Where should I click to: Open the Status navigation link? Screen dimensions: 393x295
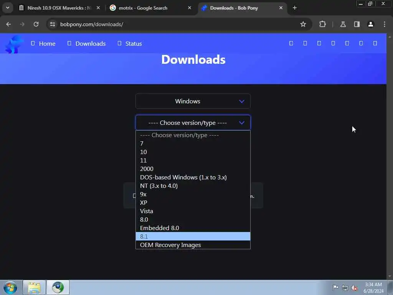130,44
